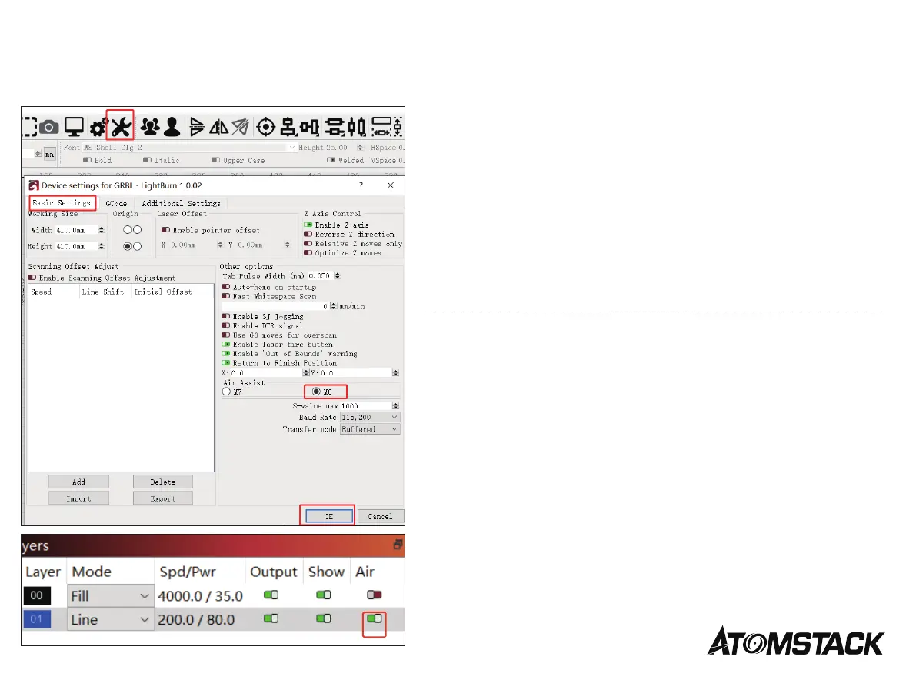The image size is (916, 680).
Task: Toggle Use G0 moves for overscan
Action: tap(226, 335)
